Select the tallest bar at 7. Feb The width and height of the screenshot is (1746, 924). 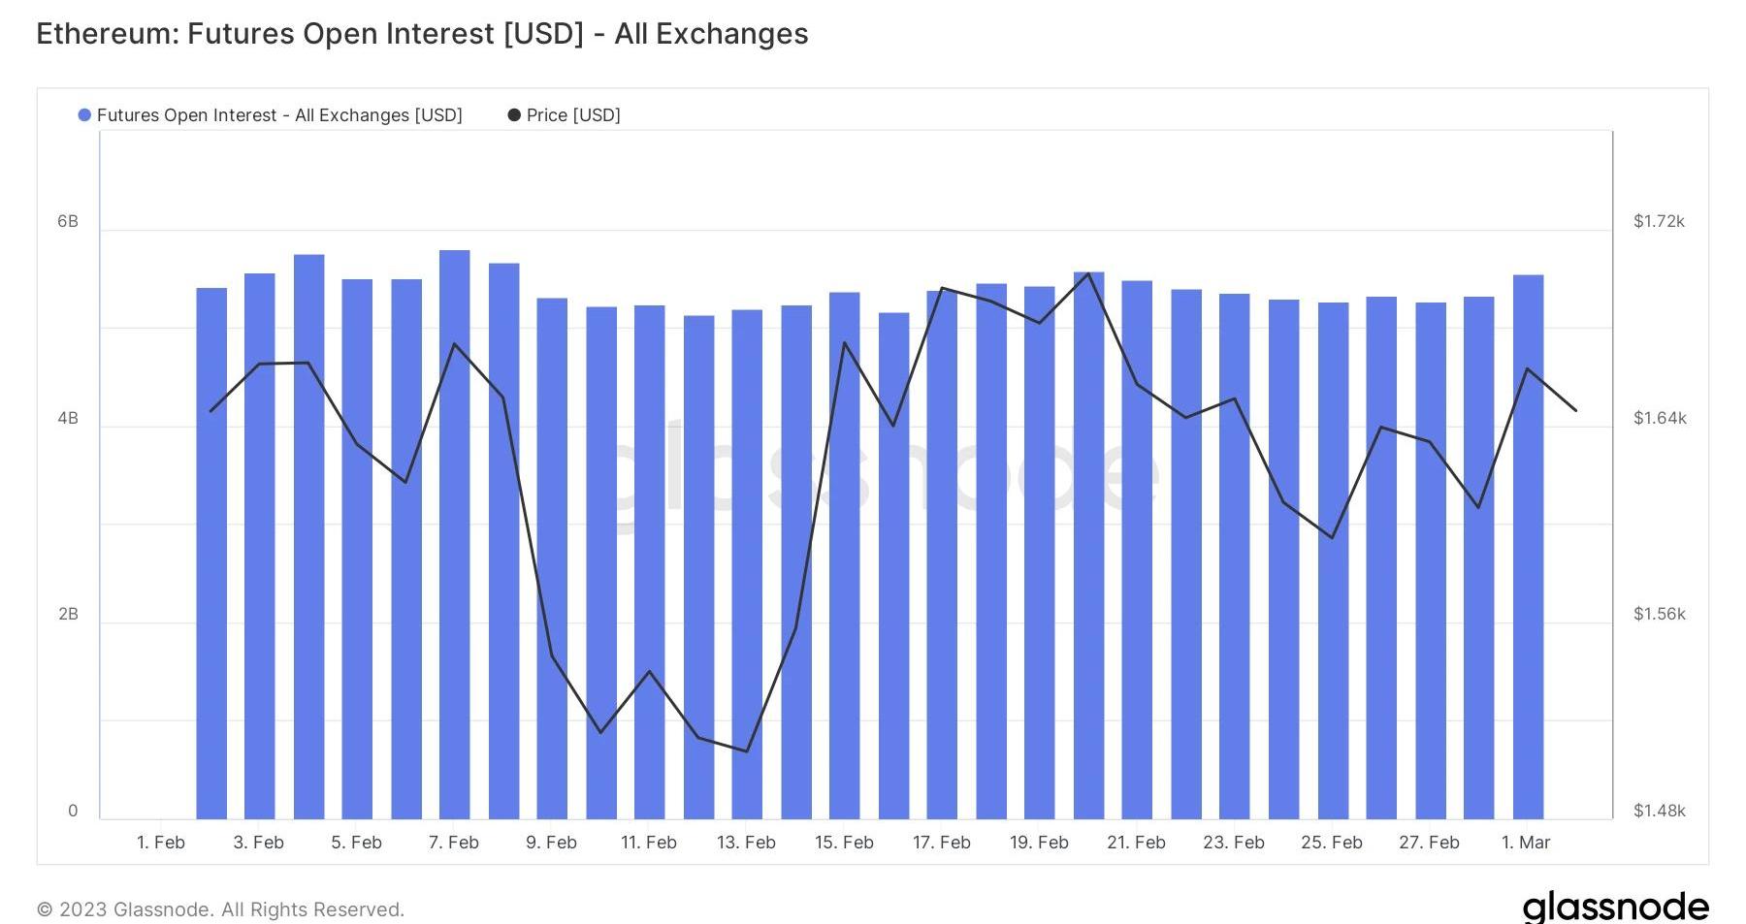coord(454,533)
